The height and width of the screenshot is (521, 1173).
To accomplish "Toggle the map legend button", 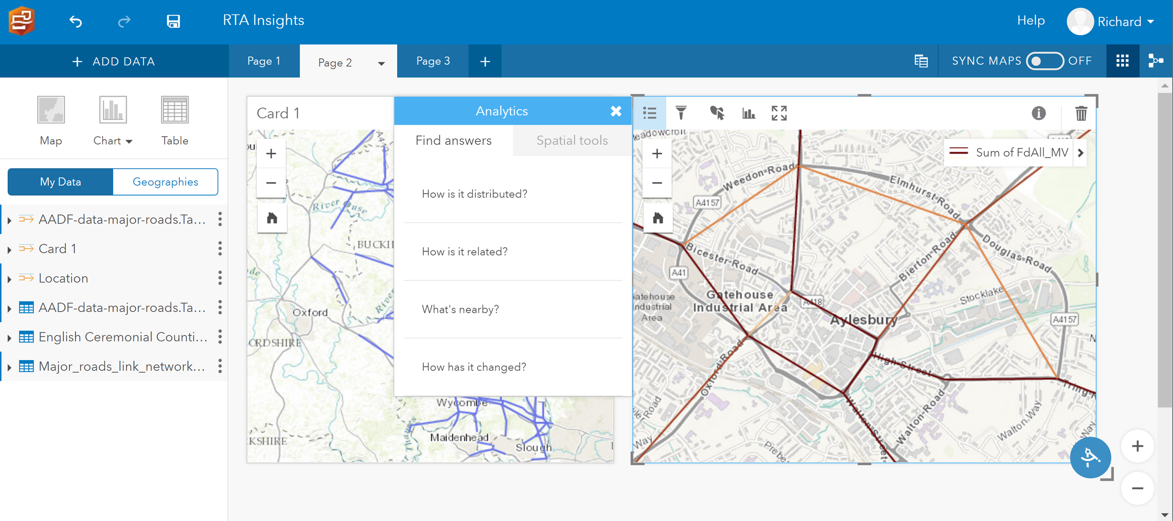I will [649, 113].
